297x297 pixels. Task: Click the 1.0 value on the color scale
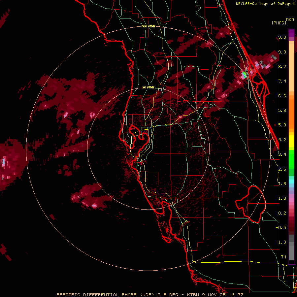coord(282,198)
